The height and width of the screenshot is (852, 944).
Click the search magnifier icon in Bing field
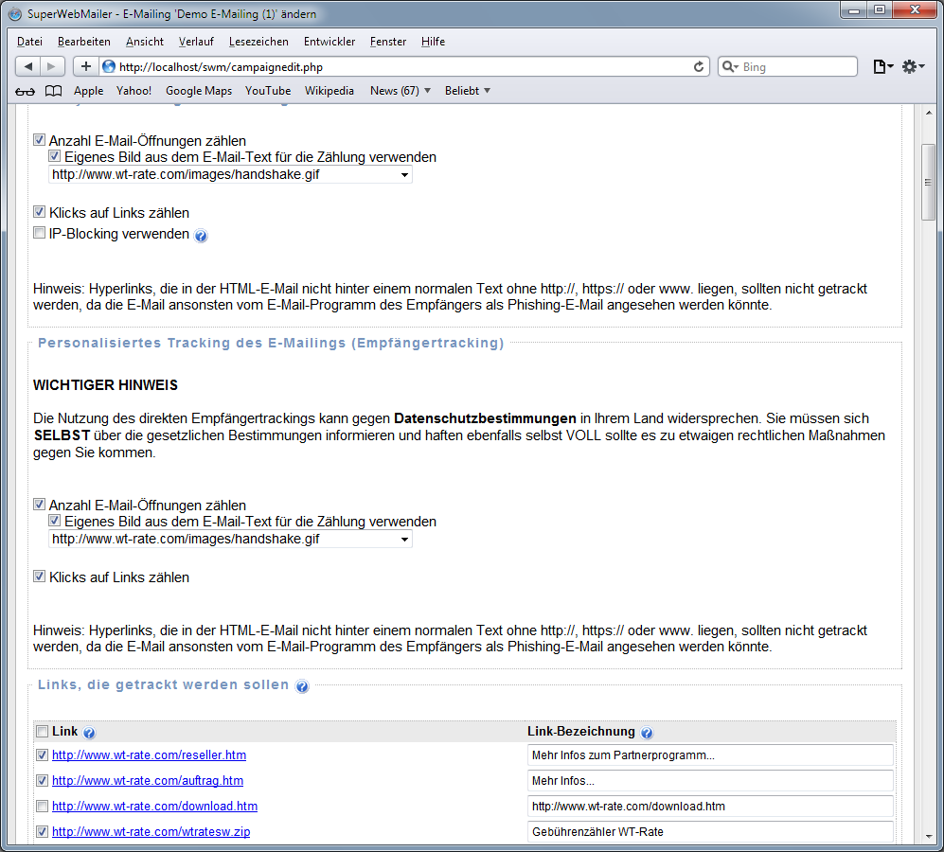pos(730,66)
